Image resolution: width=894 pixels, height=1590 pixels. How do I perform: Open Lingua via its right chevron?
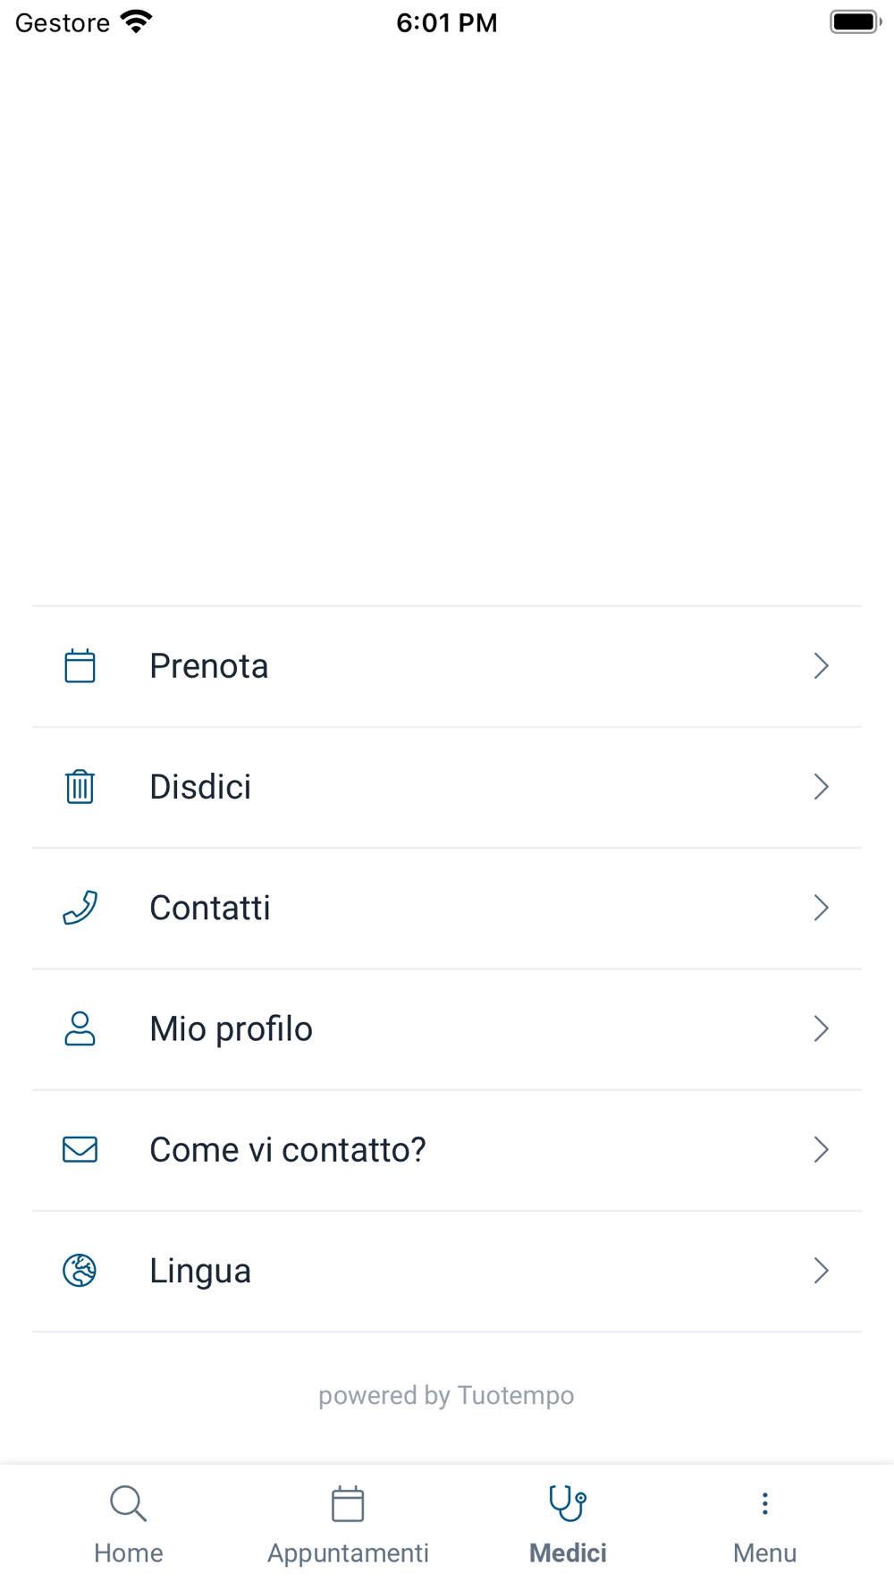pos(822,1271)
